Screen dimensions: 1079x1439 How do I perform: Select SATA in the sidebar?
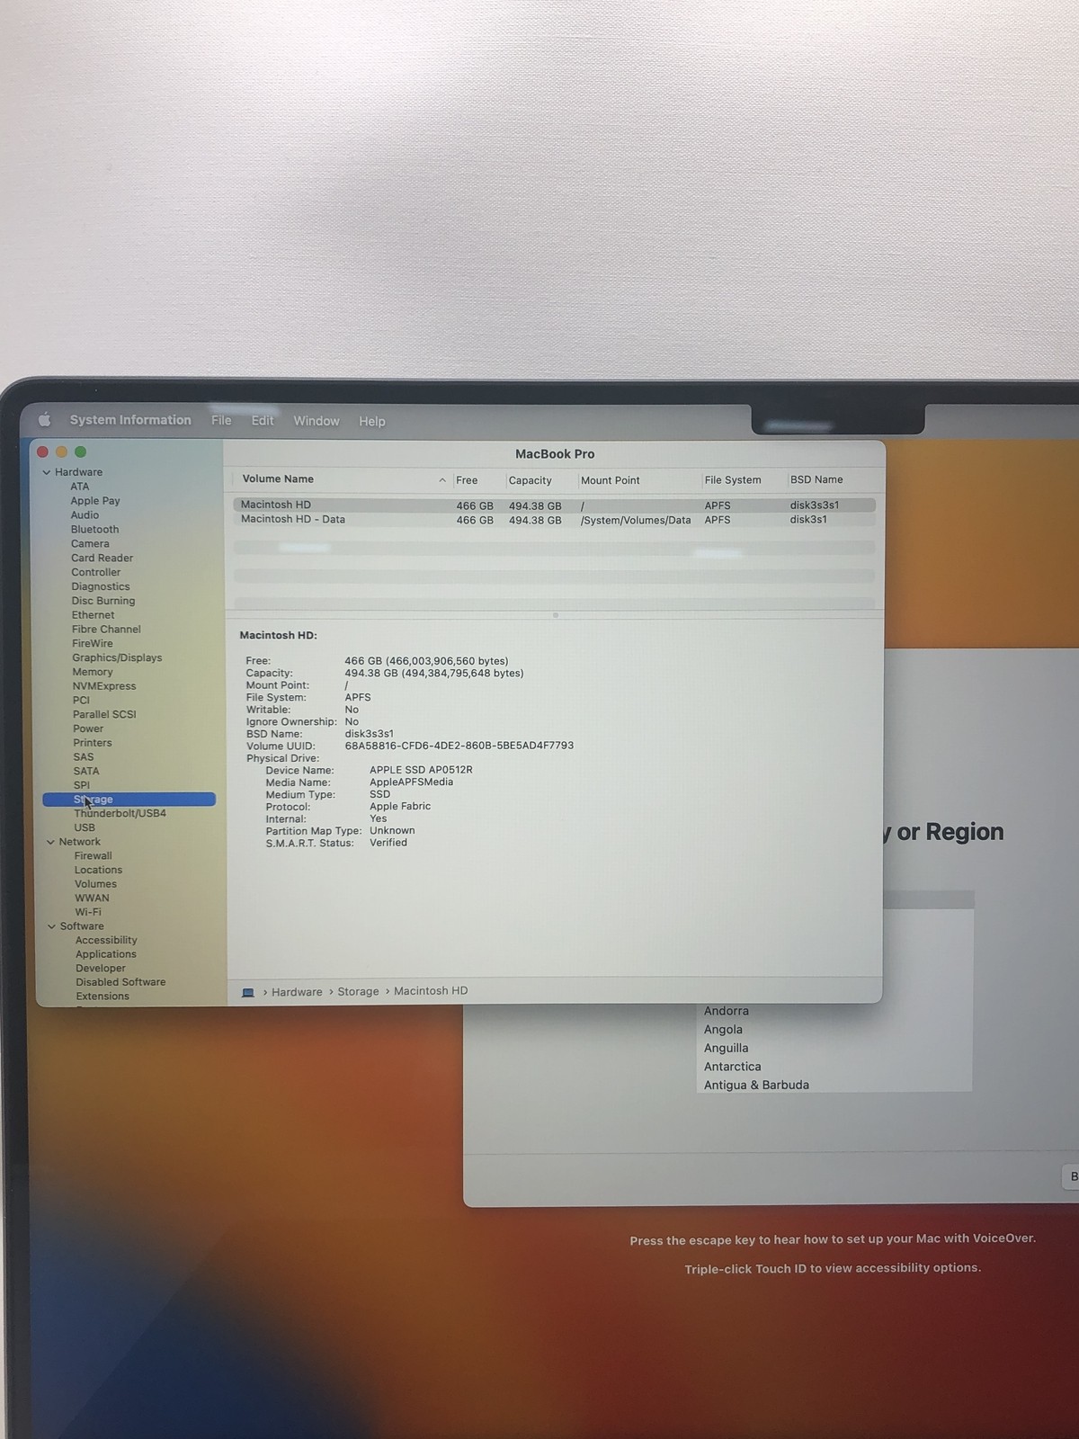pyautogui.click(x=86, y=771)
